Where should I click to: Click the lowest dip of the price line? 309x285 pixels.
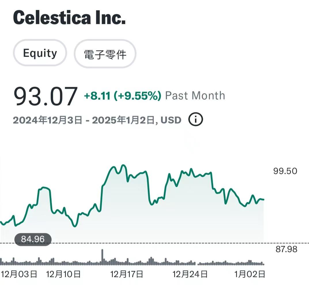coord(75,226)
